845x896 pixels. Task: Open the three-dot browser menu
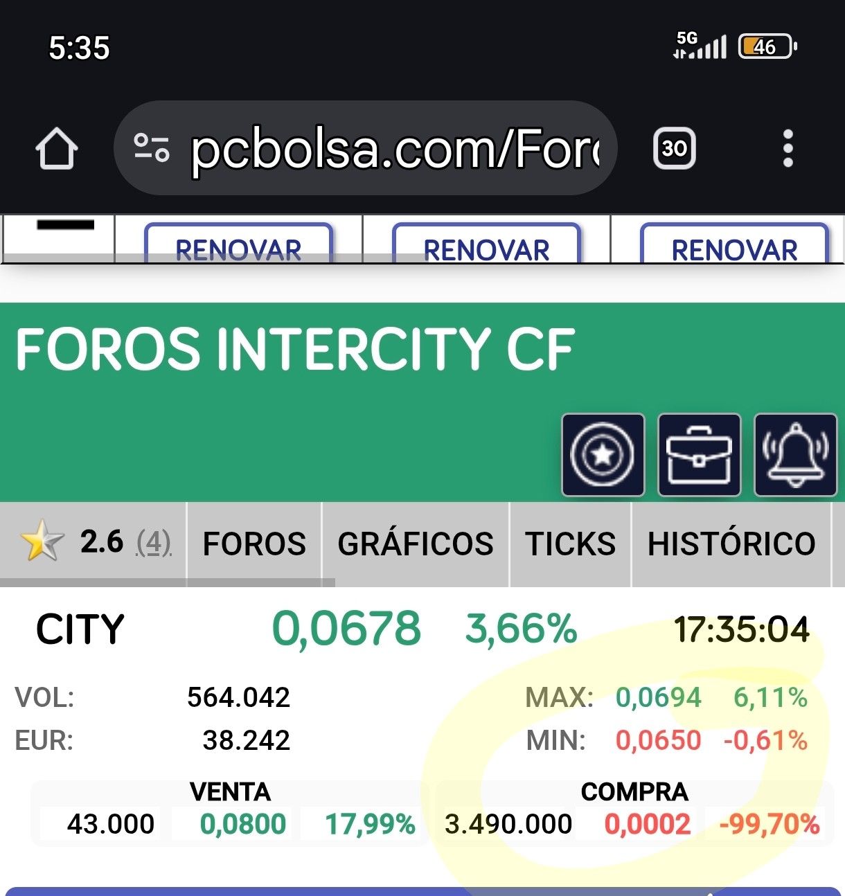[x=788, y=148]
